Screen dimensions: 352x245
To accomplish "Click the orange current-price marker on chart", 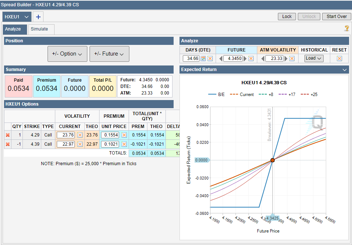I will tap(272, 160).
